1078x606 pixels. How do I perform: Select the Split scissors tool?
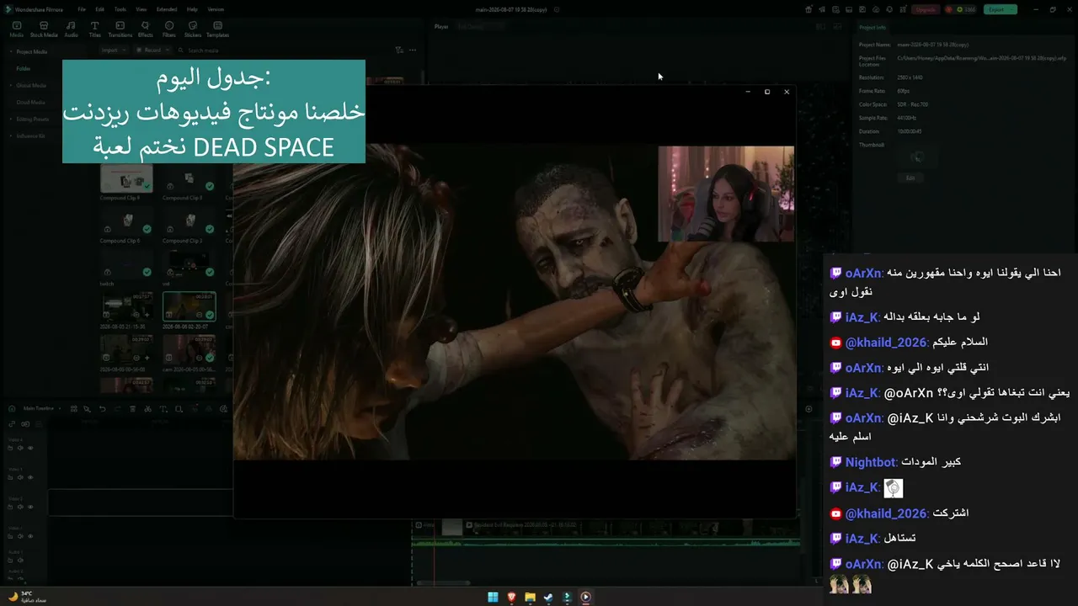[x=147, y=409]
